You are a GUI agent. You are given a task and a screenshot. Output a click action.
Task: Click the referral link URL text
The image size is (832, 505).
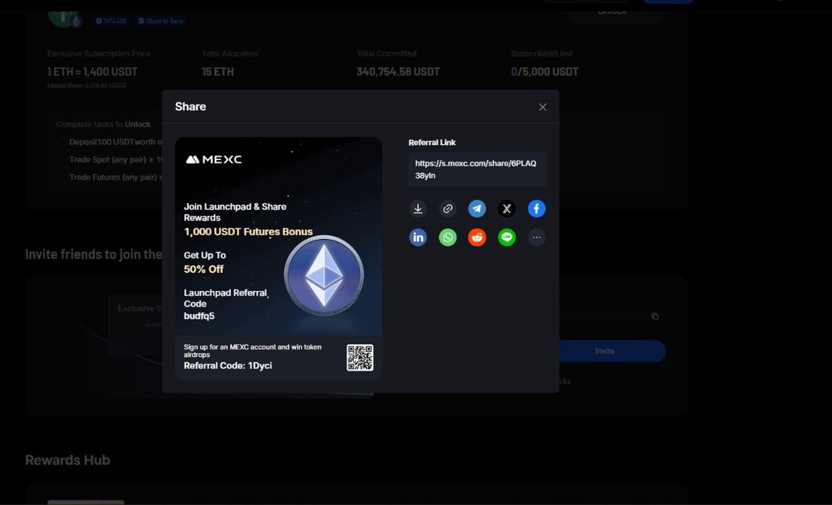pyautogui.click(x=476, y=170)
